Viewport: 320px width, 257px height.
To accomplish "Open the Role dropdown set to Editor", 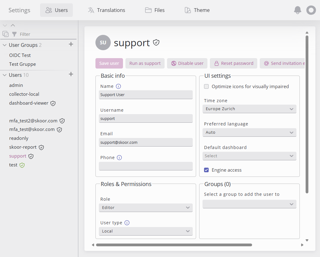I will click(x=146, y=208).
